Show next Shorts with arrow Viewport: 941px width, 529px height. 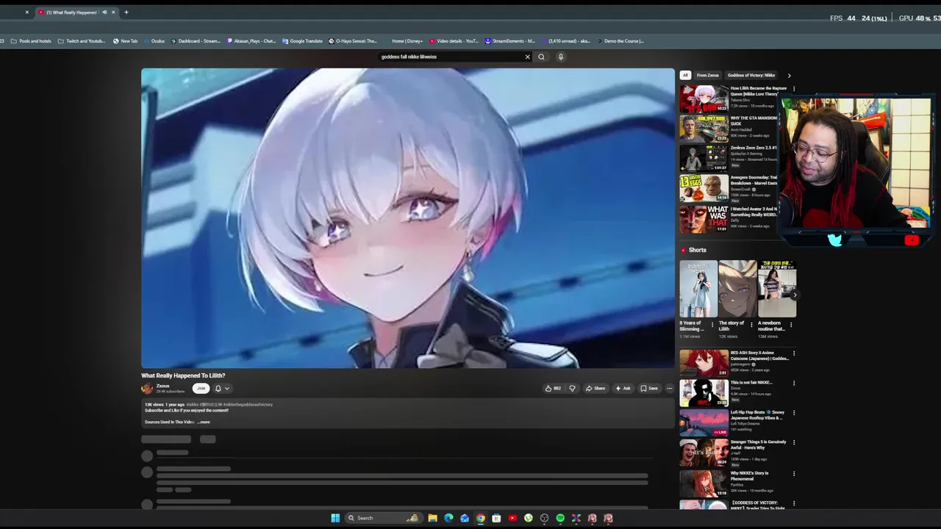pyautogui.click(x=795, y=295)
